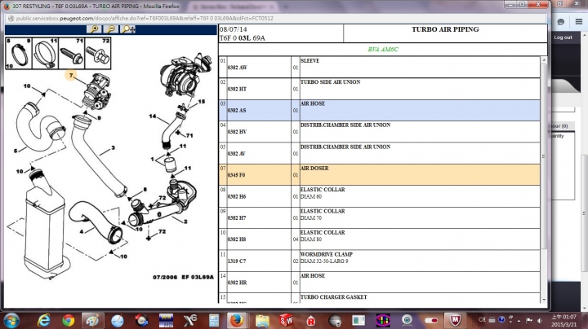Select the ELASTIC COLLAR DIAM 80 row
The width and height of the screenshot is (588, 329).
tap(380, 239)
